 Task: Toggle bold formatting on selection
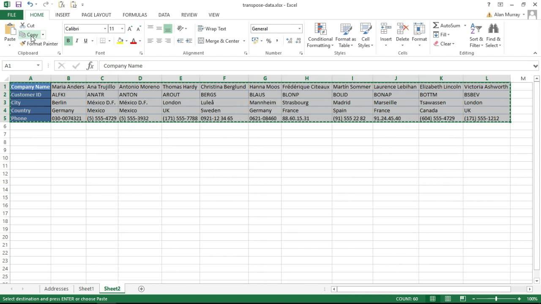[x=68, y=41]
